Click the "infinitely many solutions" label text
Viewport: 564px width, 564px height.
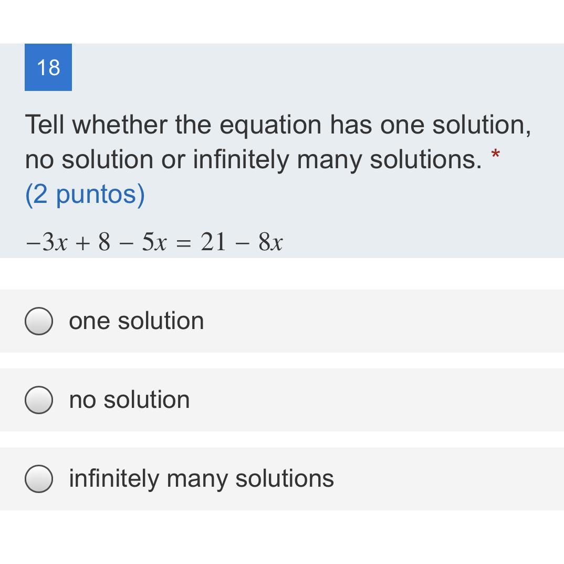coord(201,478)
